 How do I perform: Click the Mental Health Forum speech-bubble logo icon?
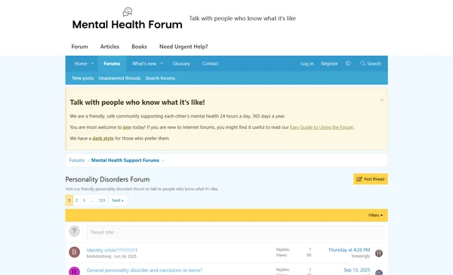coord(128,12)
